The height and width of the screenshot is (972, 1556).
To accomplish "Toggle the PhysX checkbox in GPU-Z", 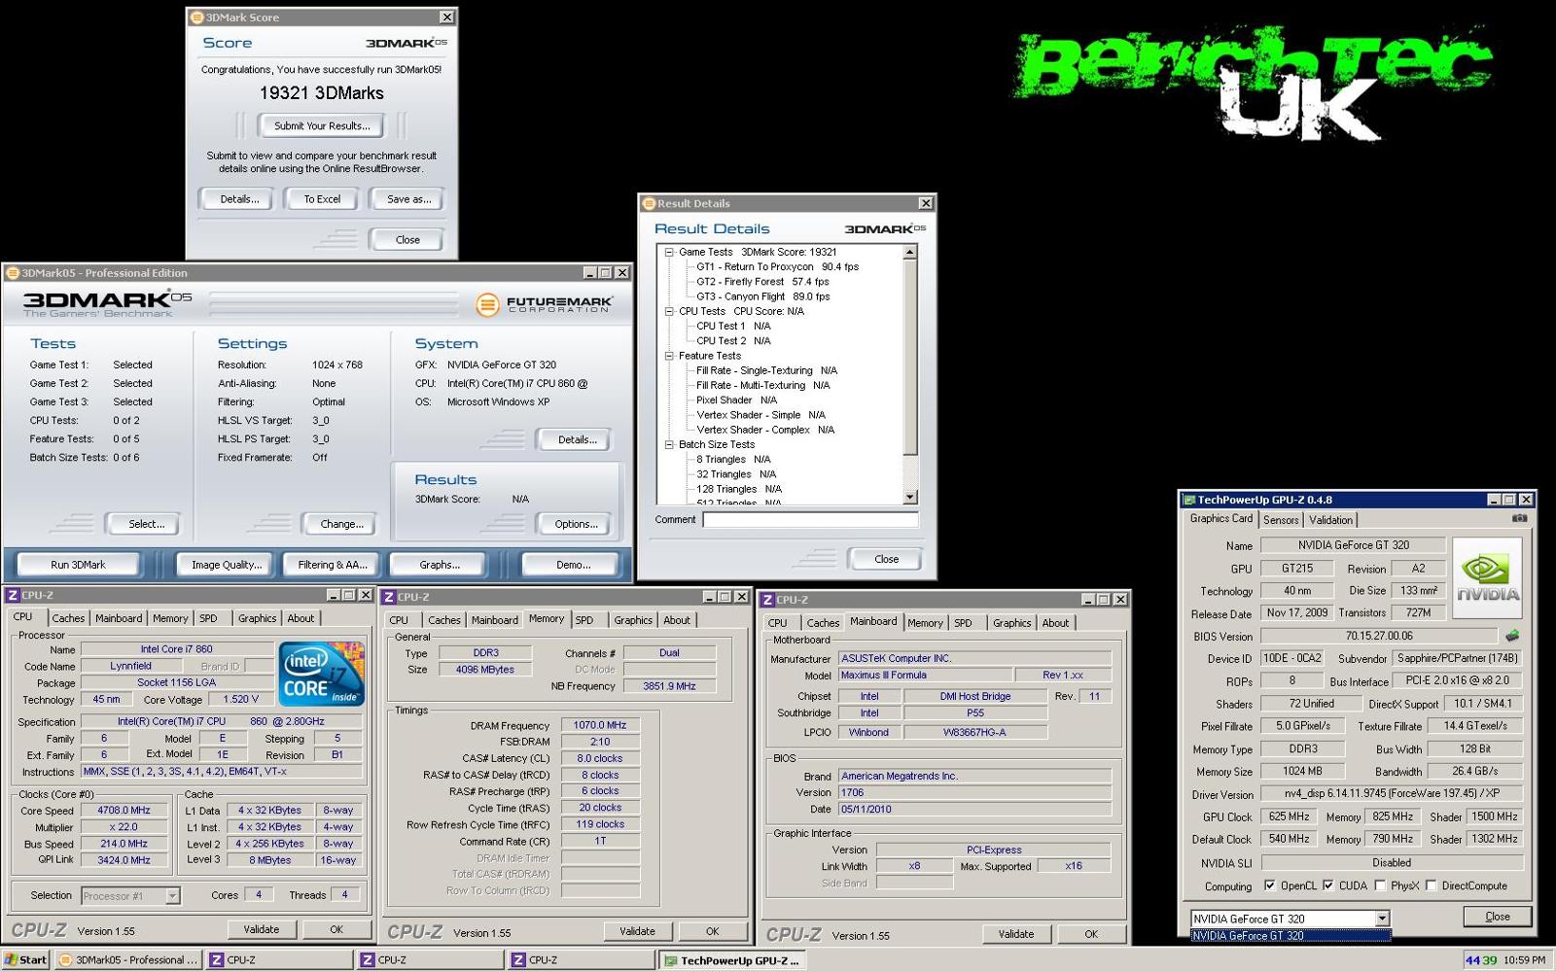I will 1380,885.
